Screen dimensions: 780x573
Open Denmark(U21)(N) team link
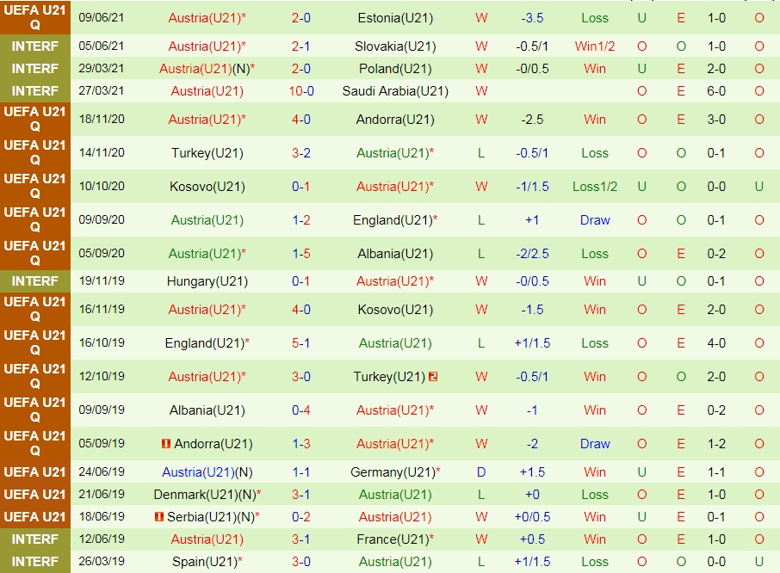[207, 495]
